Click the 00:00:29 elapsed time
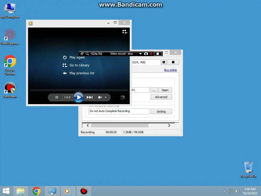The width and height of the screenshot is (261, 196). click(111, 132)
